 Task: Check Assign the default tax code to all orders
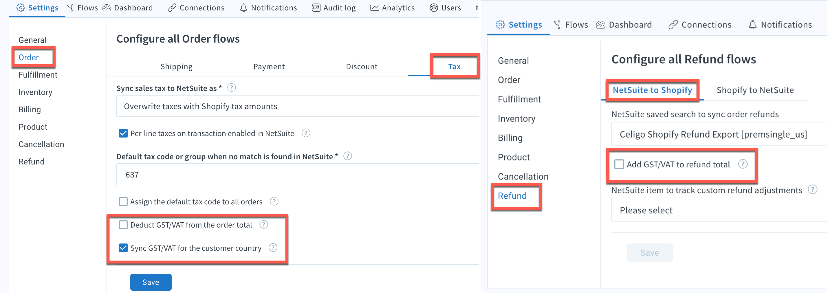123,202
